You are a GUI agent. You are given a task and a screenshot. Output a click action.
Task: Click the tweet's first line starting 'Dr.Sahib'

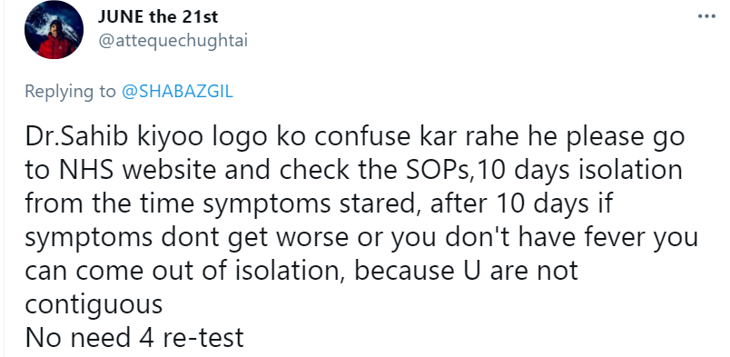pyautogui.click(x=354, y=138)
